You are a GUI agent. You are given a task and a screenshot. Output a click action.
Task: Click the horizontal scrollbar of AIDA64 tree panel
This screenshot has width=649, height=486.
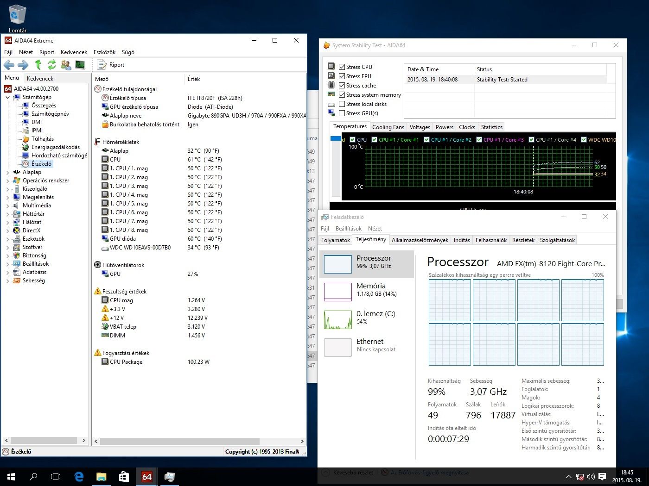point(44,440)
